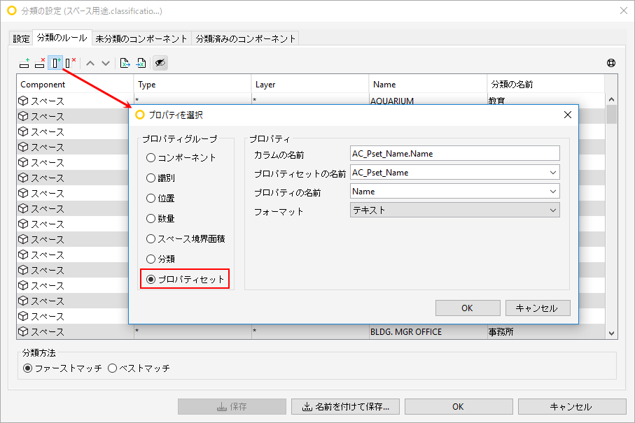
Task: Click the delete row toolbar icon
Action: (40, 63)
